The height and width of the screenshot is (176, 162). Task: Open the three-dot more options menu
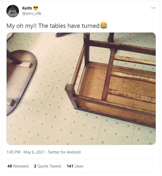pos(153,8)
